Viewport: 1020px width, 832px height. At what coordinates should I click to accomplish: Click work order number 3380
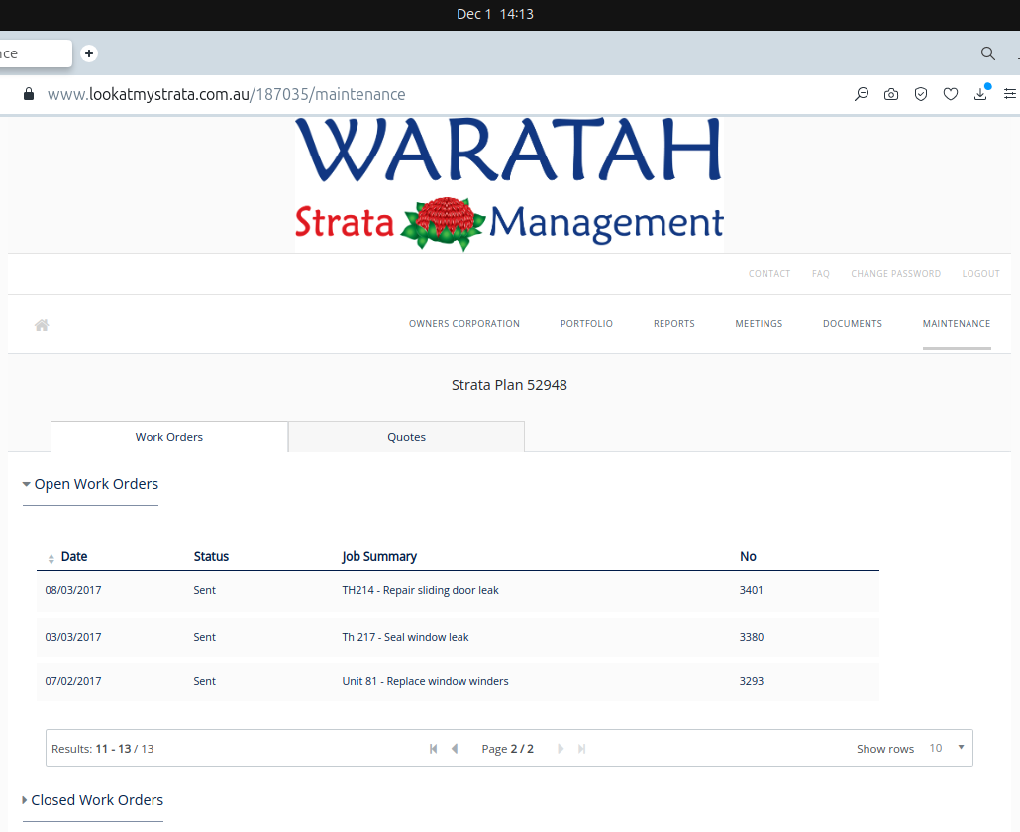[x=752, y=637]
